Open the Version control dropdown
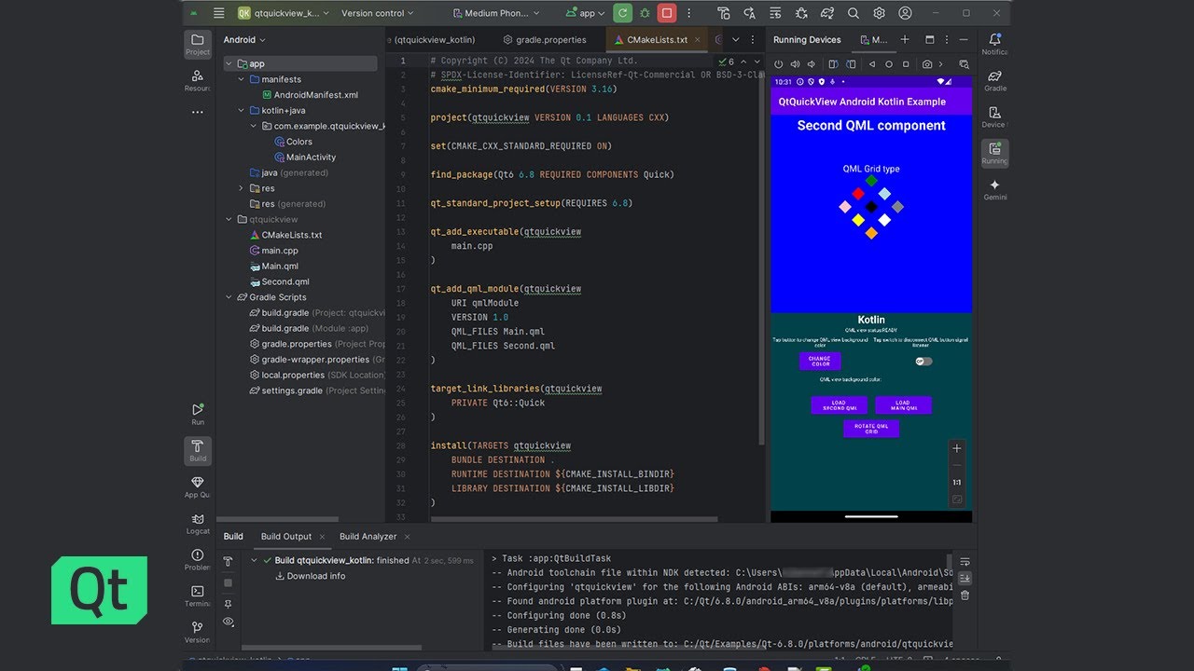The height and width of the screenshot is (671, 1194). coord(378,13)
